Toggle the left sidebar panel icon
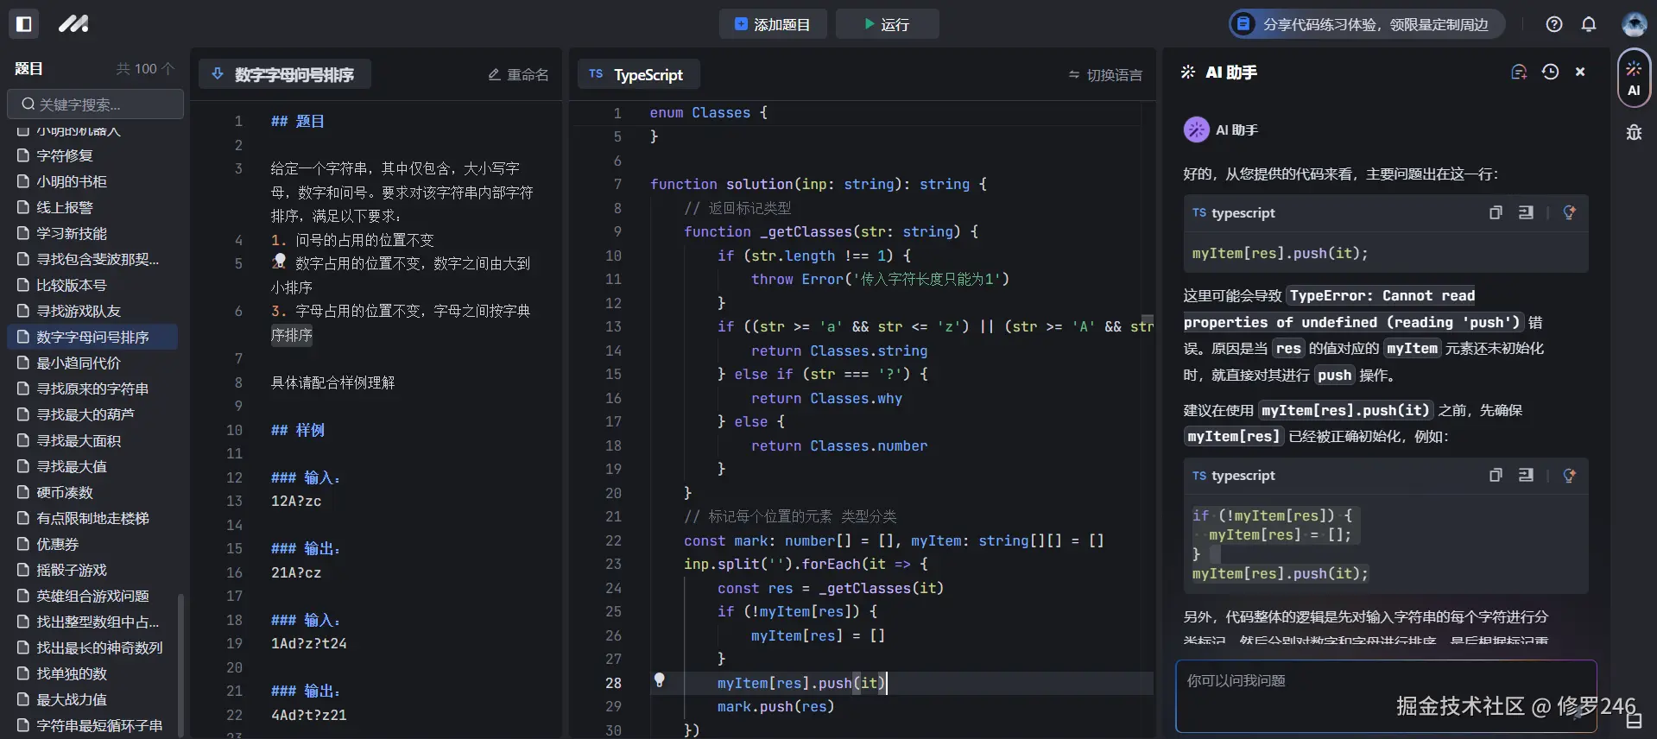The width and height of the screenshot is (1657, 739). (x=24, y=24)
